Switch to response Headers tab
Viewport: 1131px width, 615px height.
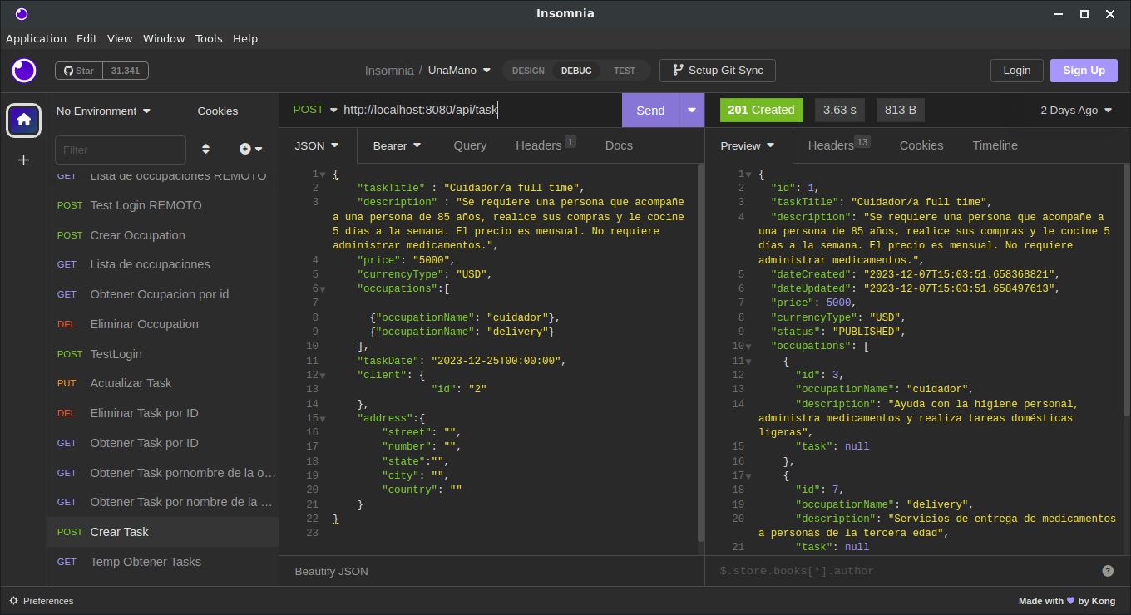click(838, 145)
